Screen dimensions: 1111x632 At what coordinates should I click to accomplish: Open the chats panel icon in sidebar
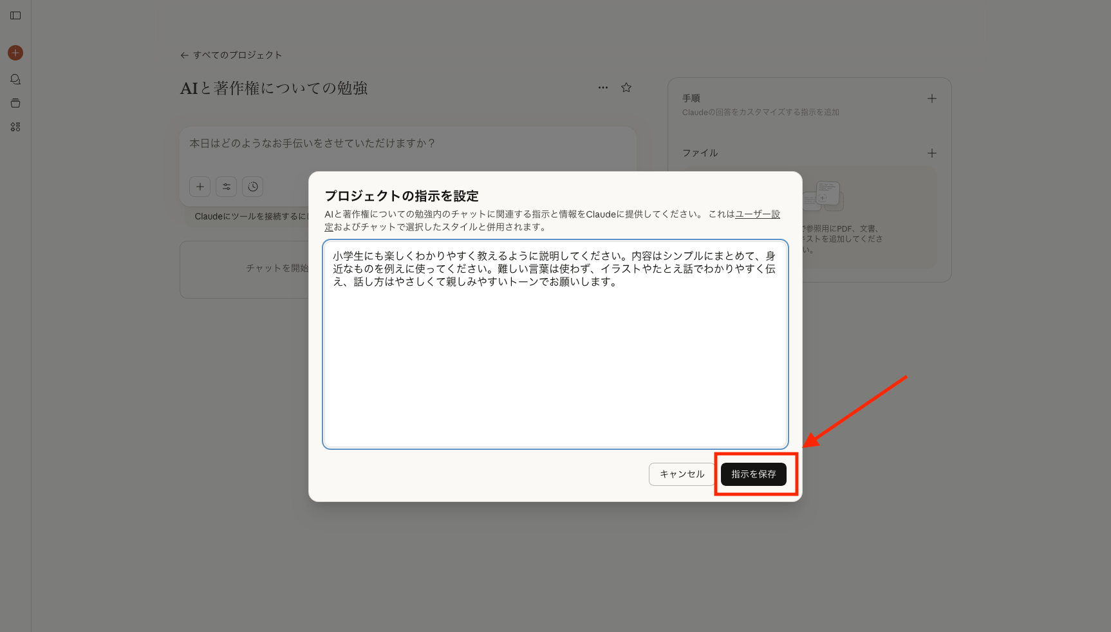pyautogui.click(x=15, y=79)
